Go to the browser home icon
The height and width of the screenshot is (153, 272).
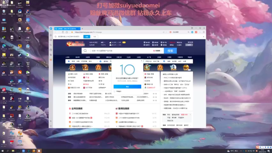pos(67,32)
